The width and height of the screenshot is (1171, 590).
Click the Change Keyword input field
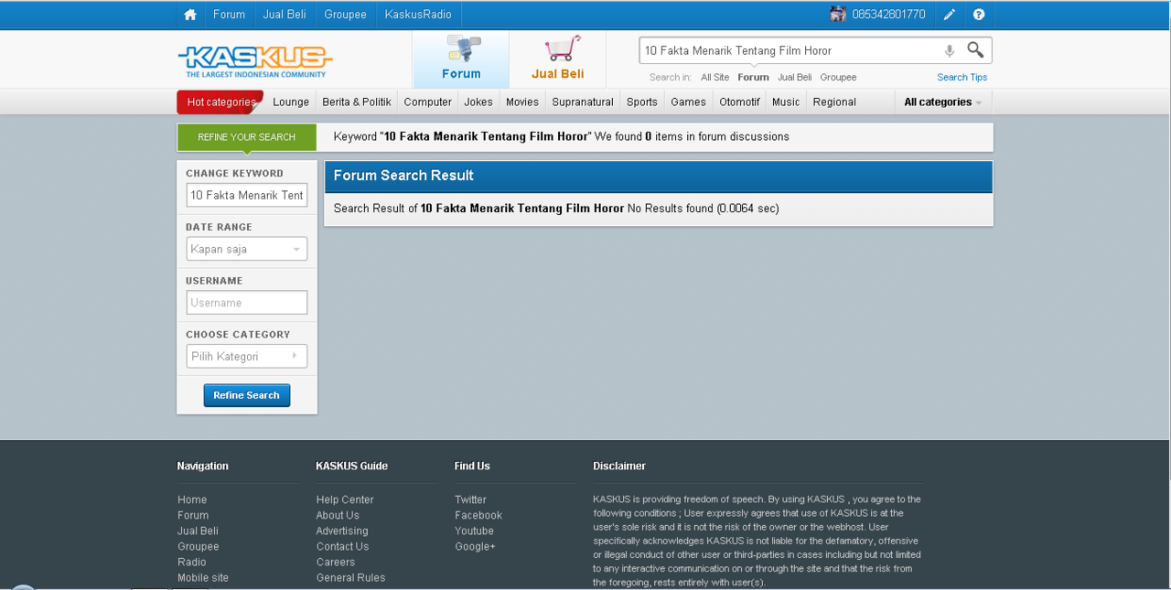coord(247,195)
